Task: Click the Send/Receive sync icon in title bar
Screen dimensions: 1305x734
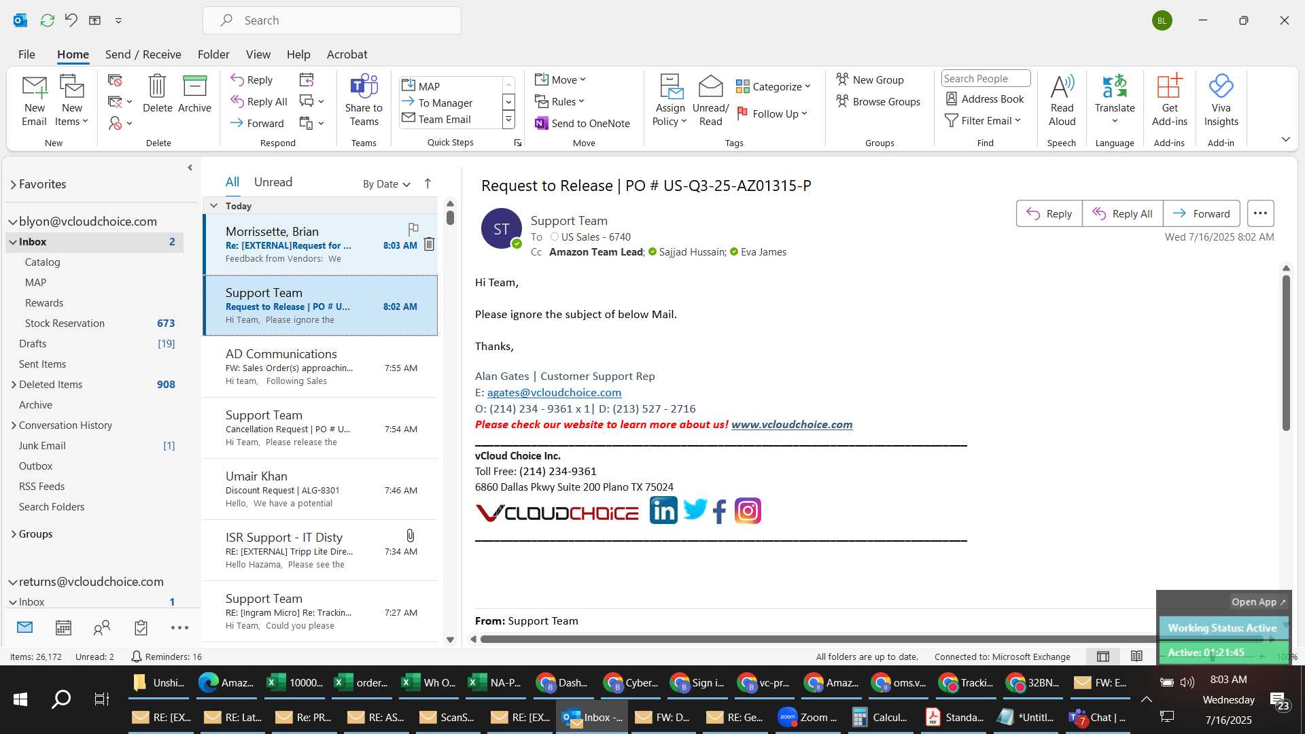Action: 48,20
